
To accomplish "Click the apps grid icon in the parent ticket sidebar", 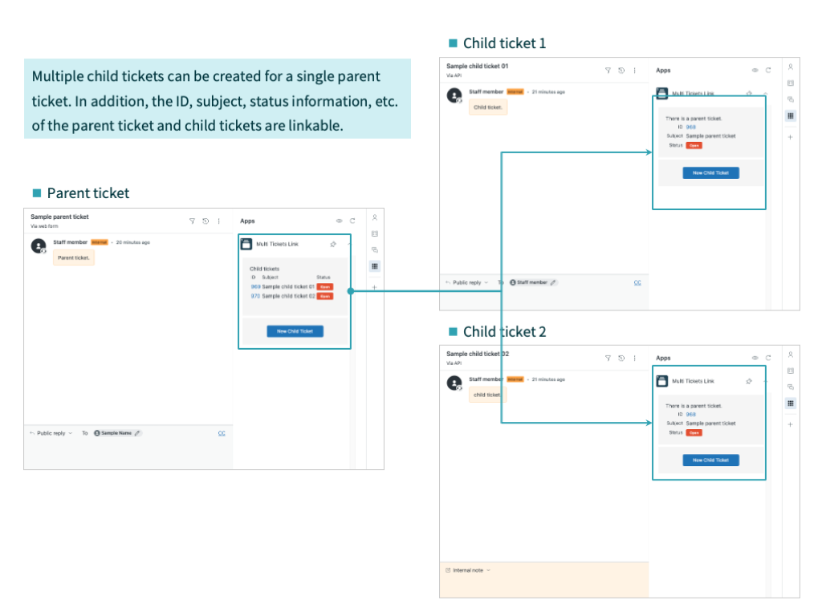I will [x=375, y=266].
